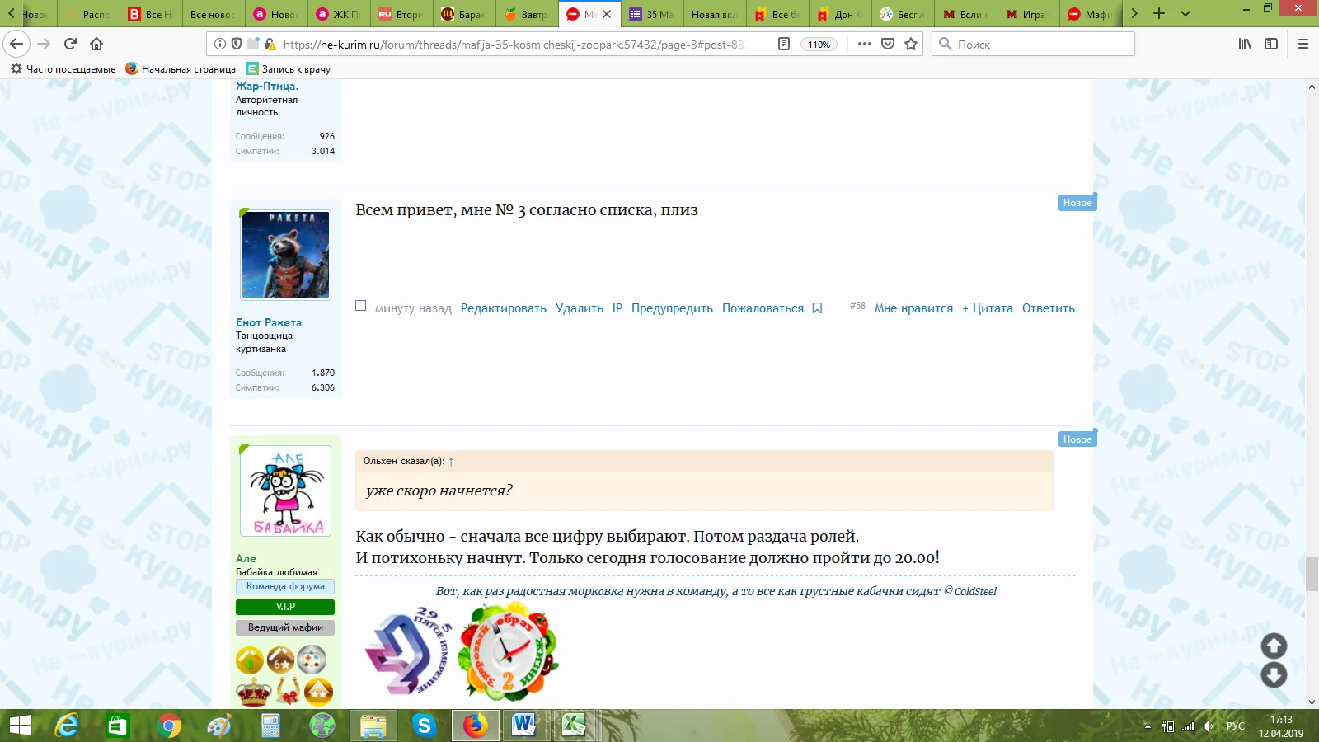This screenshot has height=742, width=1319.
Task: Focus the Поиск search field
Action: click(1033, 44)
